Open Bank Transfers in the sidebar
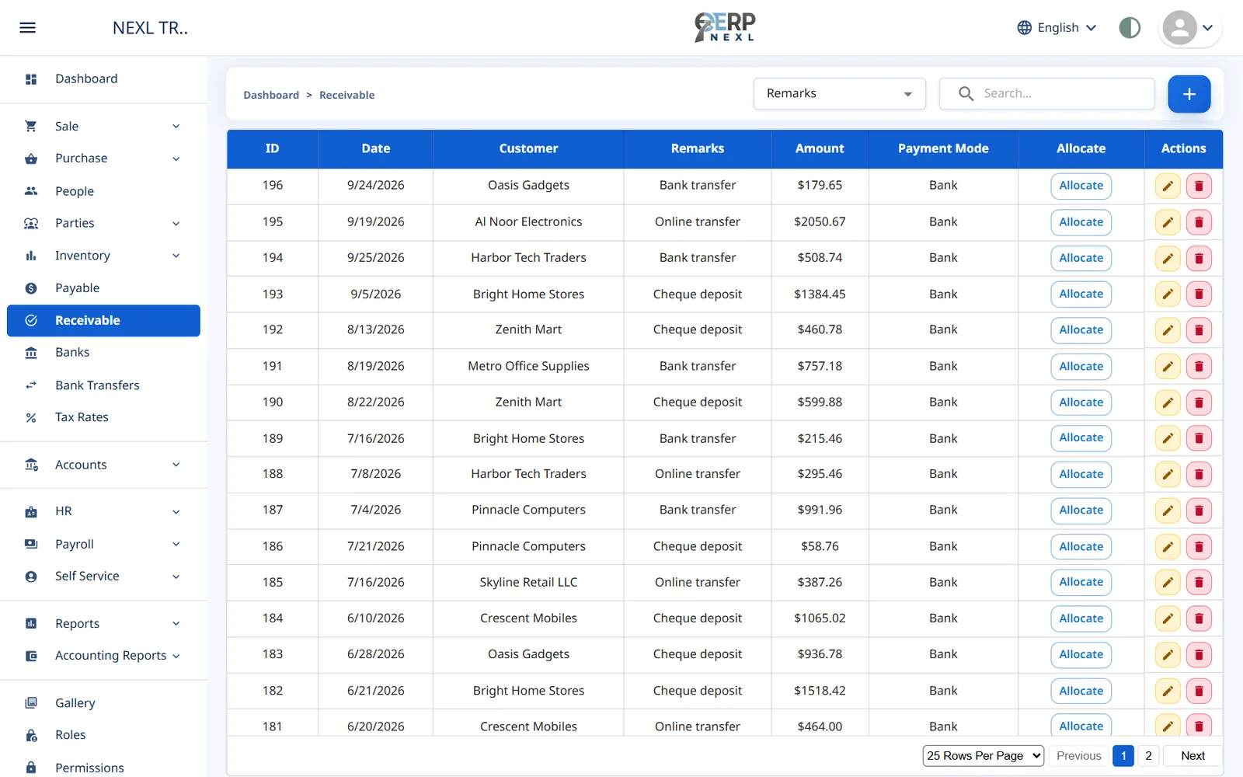 click(x=103, y=385)
